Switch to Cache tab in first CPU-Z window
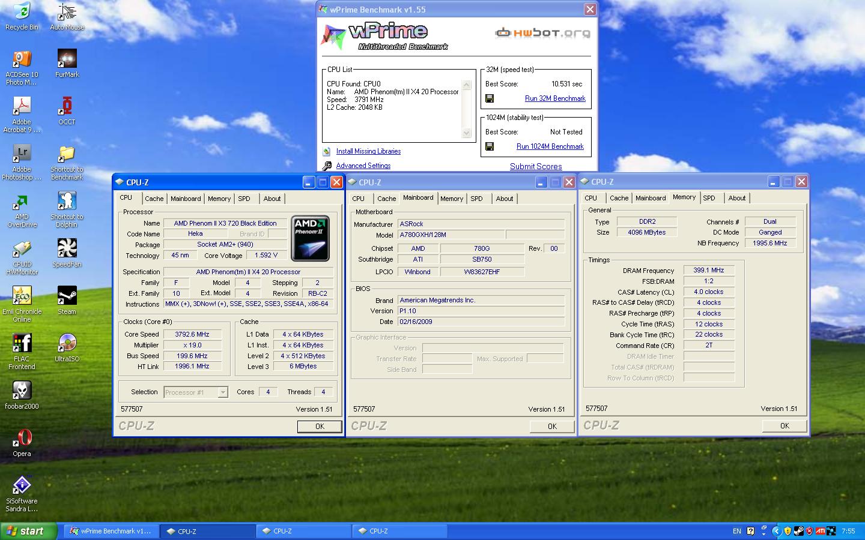Image resolution: width=865 pixels, height=540 pixels. [154, 199]
